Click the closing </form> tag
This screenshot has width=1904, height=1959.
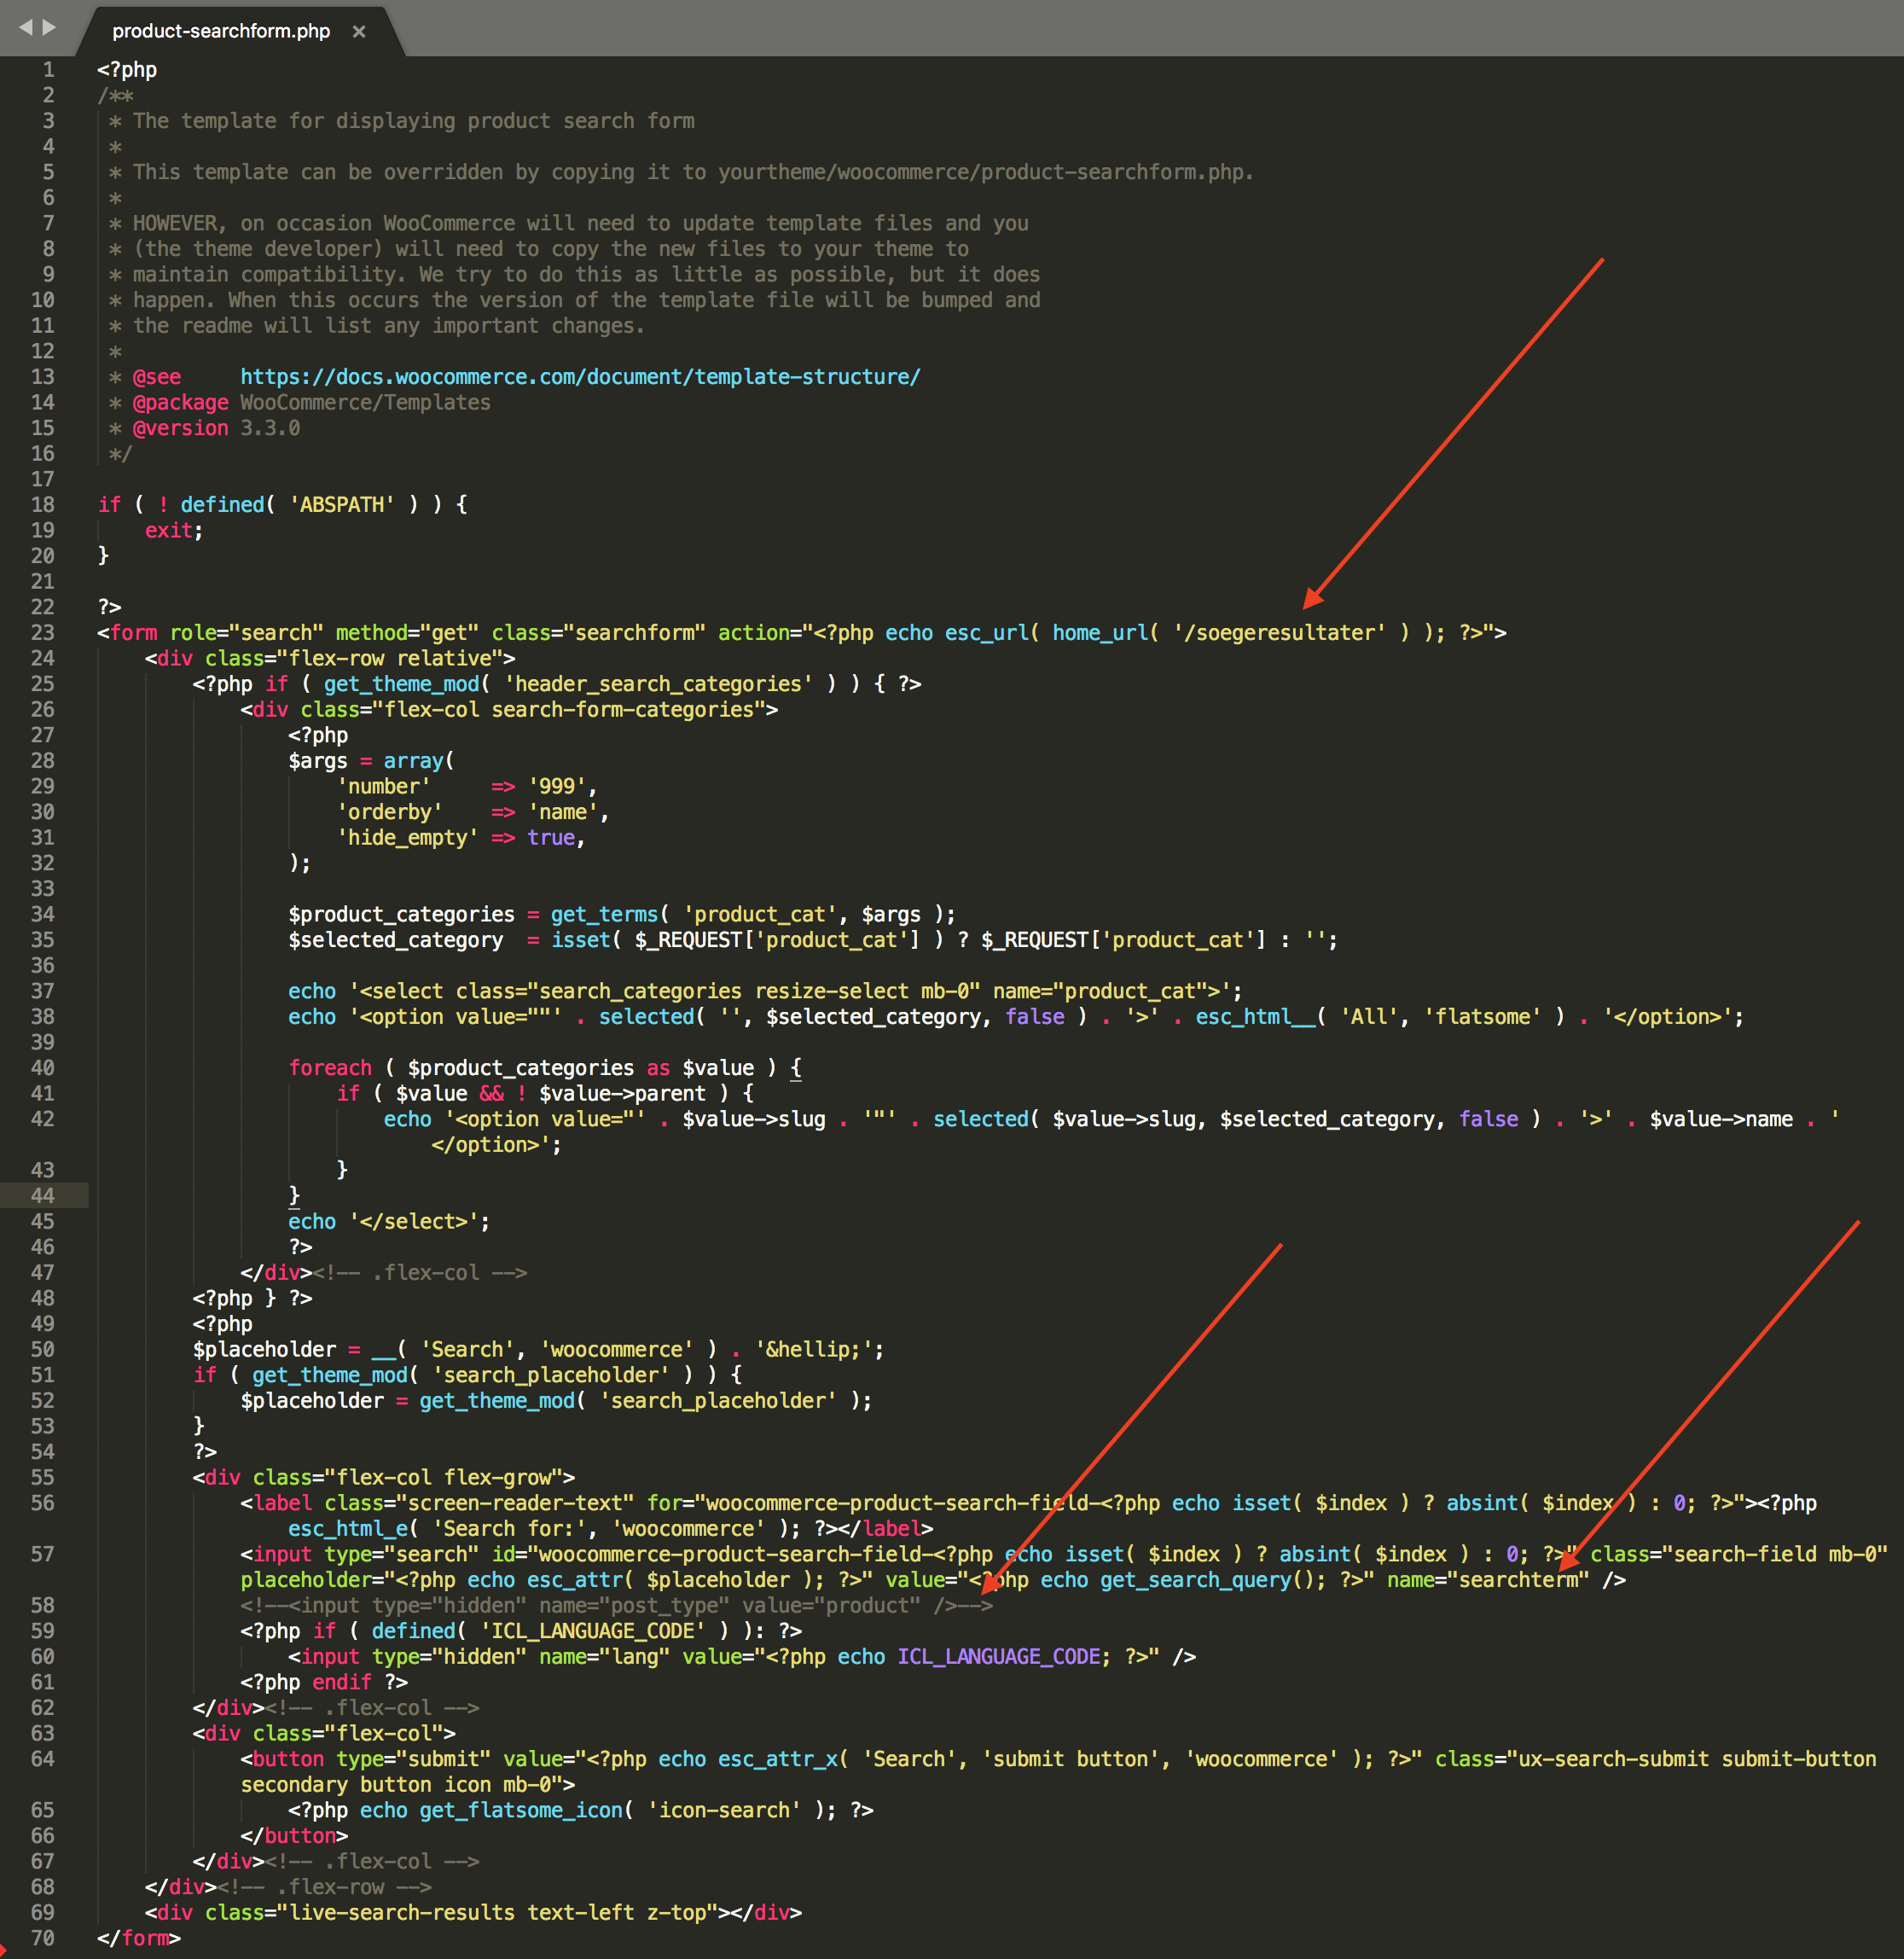click(138, 1938)
